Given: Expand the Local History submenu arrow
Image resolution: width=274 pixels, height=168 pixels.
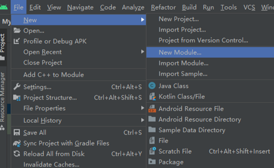Looking at the screenshot, I should pos(142,120).
